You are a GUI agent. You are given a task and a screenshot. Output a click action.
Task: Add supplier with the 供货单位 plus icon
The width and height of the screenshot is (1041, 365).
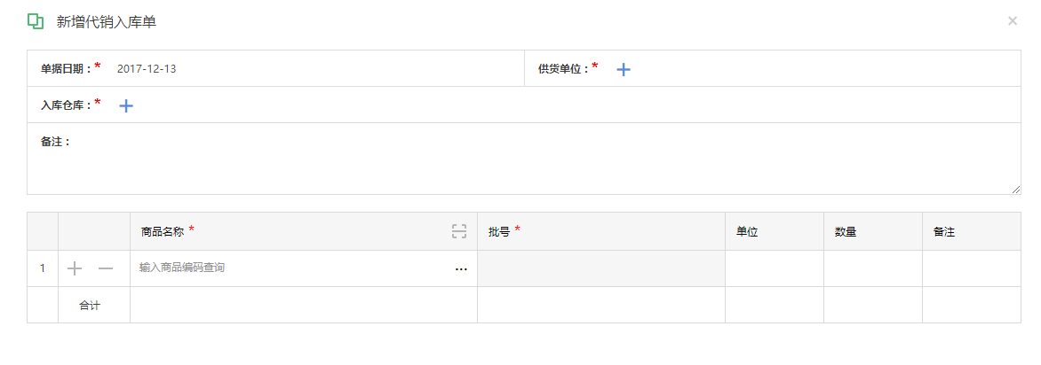623,69
